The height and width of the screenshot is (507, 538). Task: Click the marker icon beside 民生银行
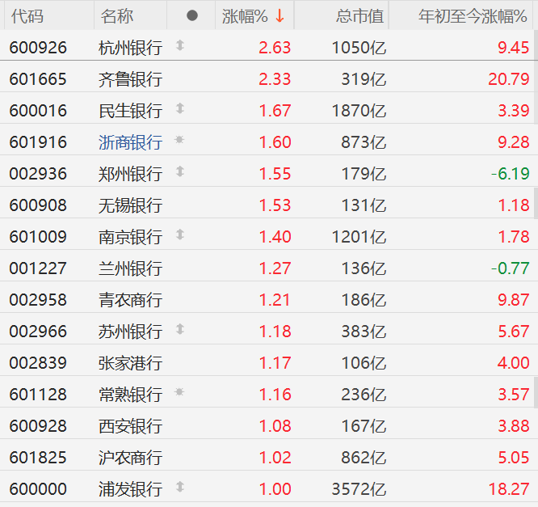[180, 108]
